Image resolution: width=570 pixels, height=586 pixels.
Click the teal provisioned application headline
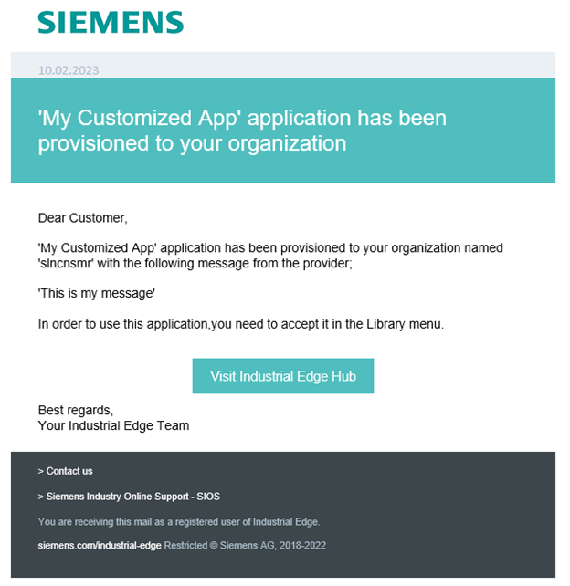(242, 131)
